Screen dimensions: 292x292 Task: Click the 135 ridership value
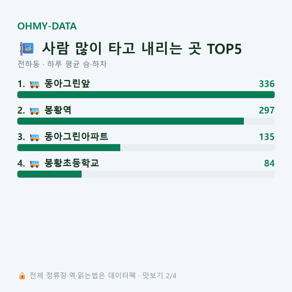click(267, 137)
